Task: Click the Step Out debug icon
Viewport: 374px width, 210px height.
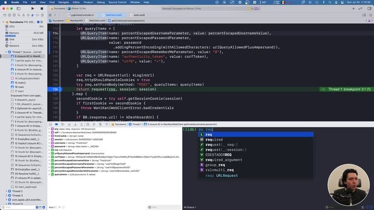Action: click(81, 124)
